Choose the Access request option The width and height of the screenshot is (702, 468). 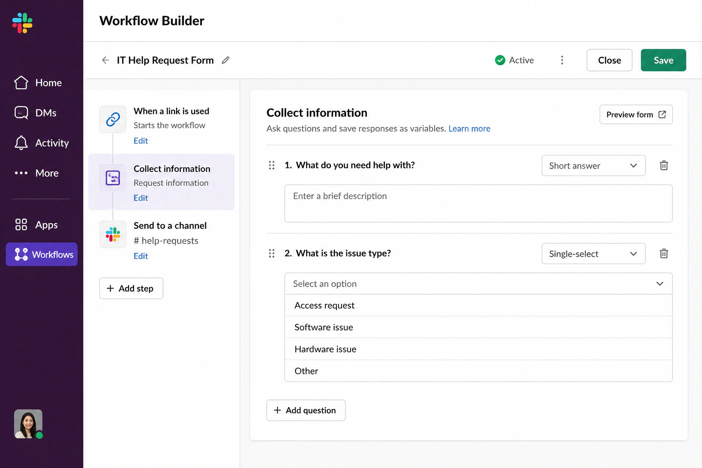[478, 305]
